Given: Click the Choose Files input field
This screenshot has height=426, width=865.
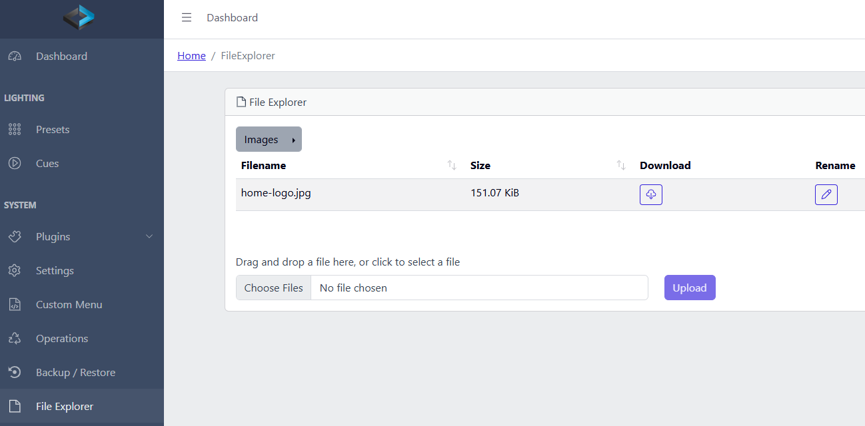Looking at the screenshot, I should coord(273,288).
